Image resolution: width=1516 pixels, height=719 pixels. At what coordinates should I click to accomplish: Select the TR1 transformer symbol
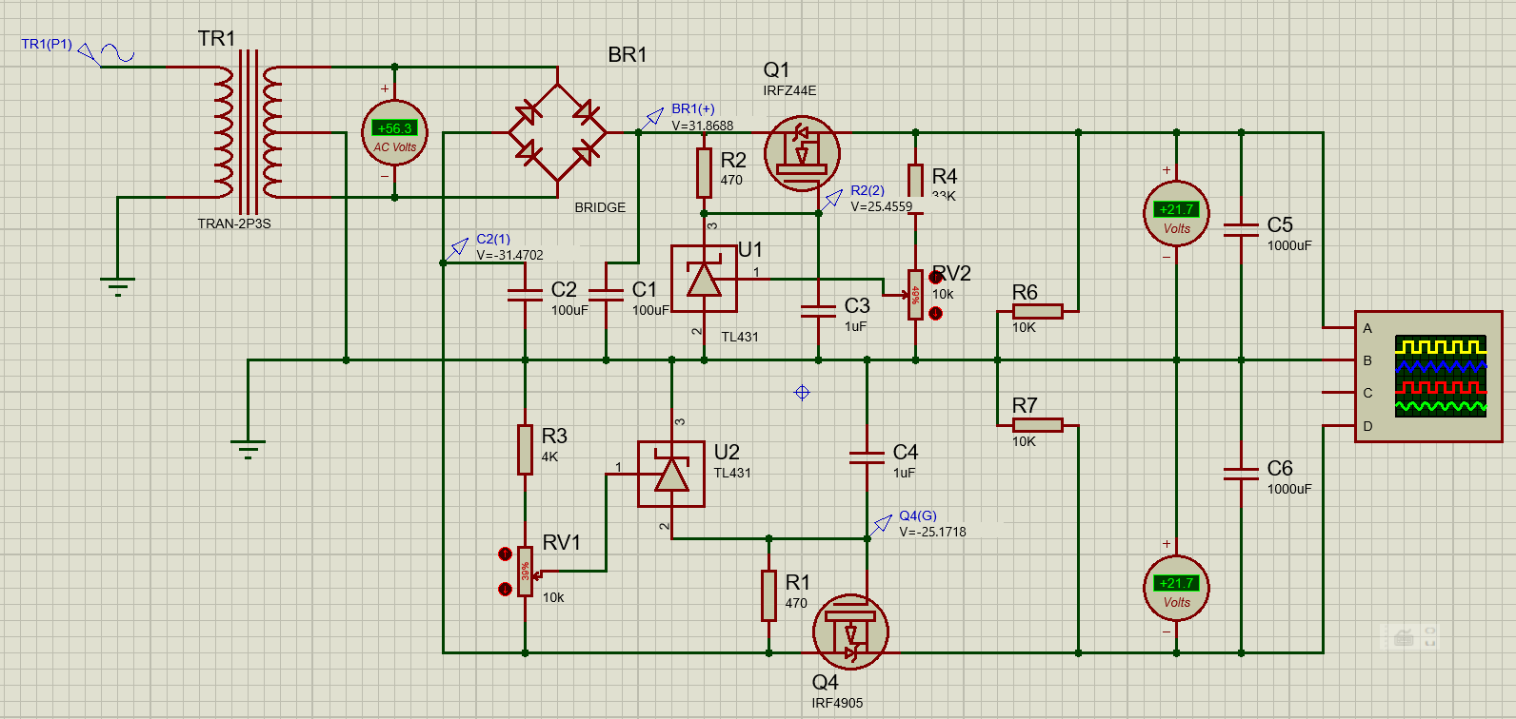(x=248, y=132)
